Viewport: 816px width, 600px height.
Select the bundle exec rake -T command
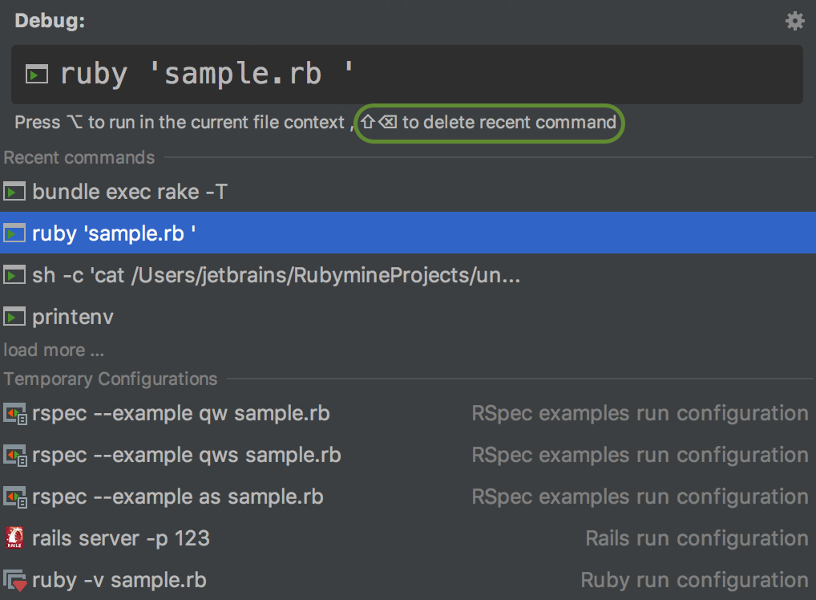[x=408, y=192]
